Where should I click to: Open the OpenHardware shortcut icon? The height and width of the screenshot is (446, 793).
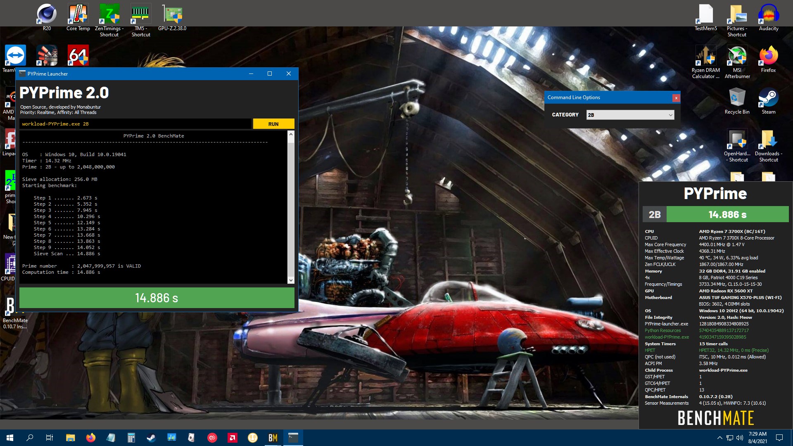click(x=737, y=145)
